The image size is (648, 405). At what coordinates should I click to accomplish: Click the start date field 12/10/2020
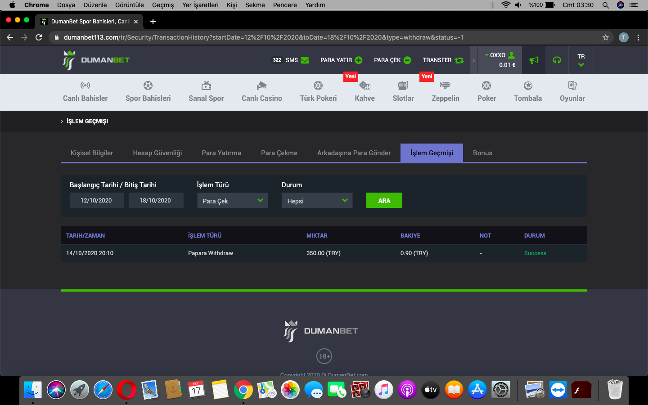pyautogui.click(x=96, y=201)
